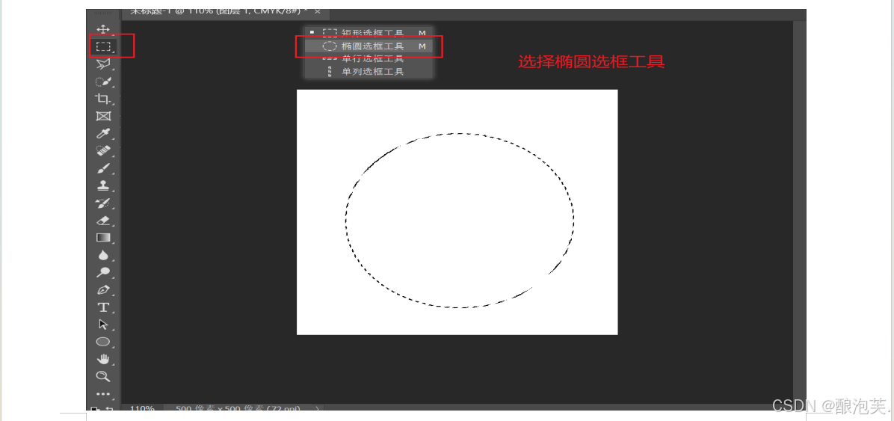
Task: Choose 矩形选框工具 from the flyout menu
Action: pyautogui.click(x=369, y=33)
